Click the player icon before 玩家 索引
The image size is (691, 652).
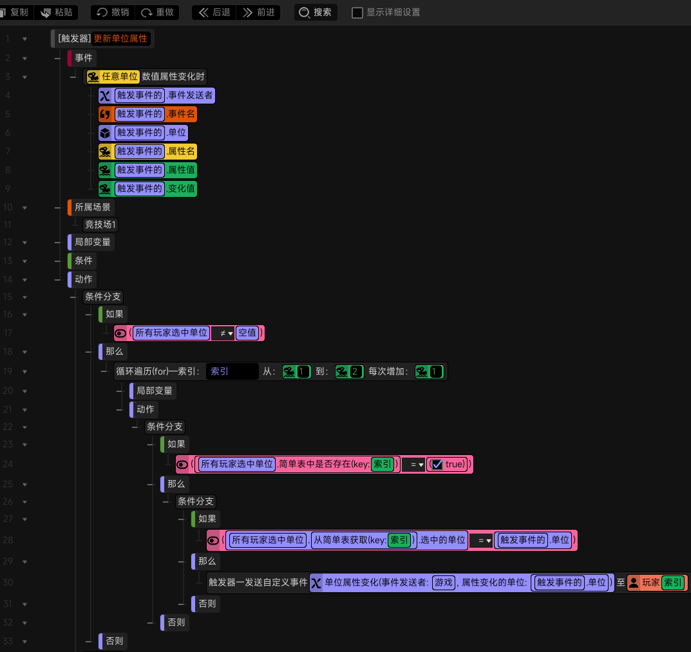(634, 583)
